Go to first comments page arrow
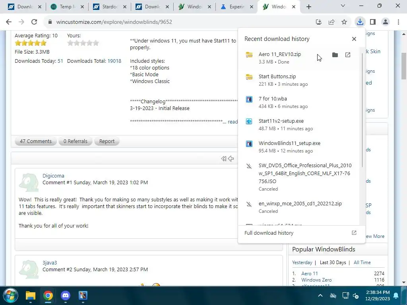The width and height of the screenshot is (407, 305). (223, 158)
